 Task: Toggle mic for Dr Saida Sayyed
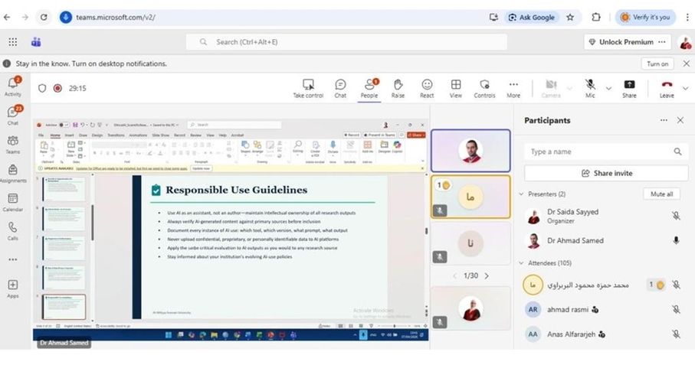[x=676, y=217]
